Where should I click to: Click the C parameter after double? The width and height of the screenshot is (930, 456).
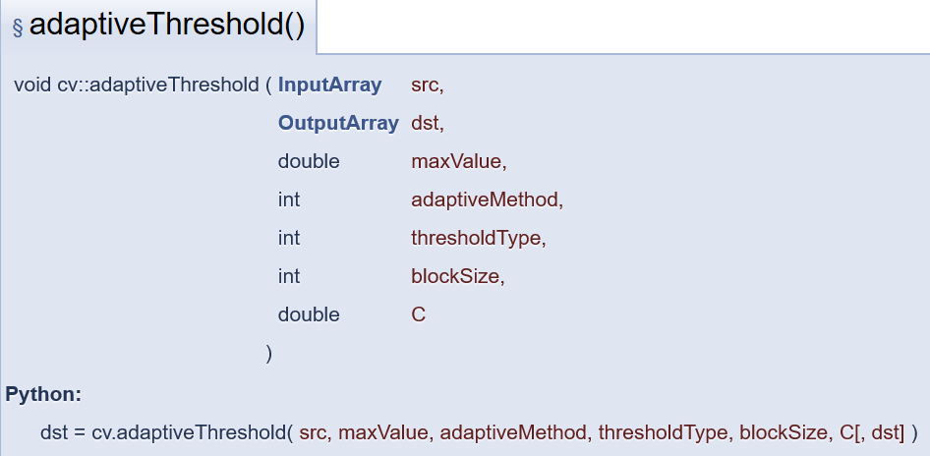(x=418, y=314)
